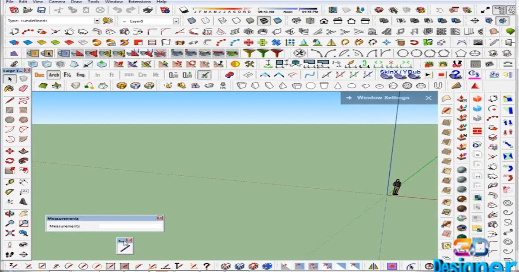Toggle the Cm units button
Image resolution: width=519 pixels, height=272 pixels.
click(x=142, y=75)
